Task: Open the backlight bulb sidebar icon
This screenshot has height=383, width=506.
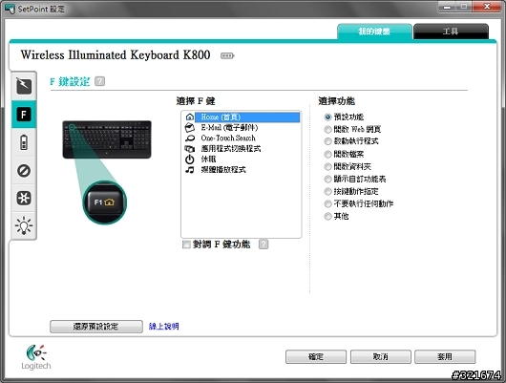Action: [x=24, y=225]
